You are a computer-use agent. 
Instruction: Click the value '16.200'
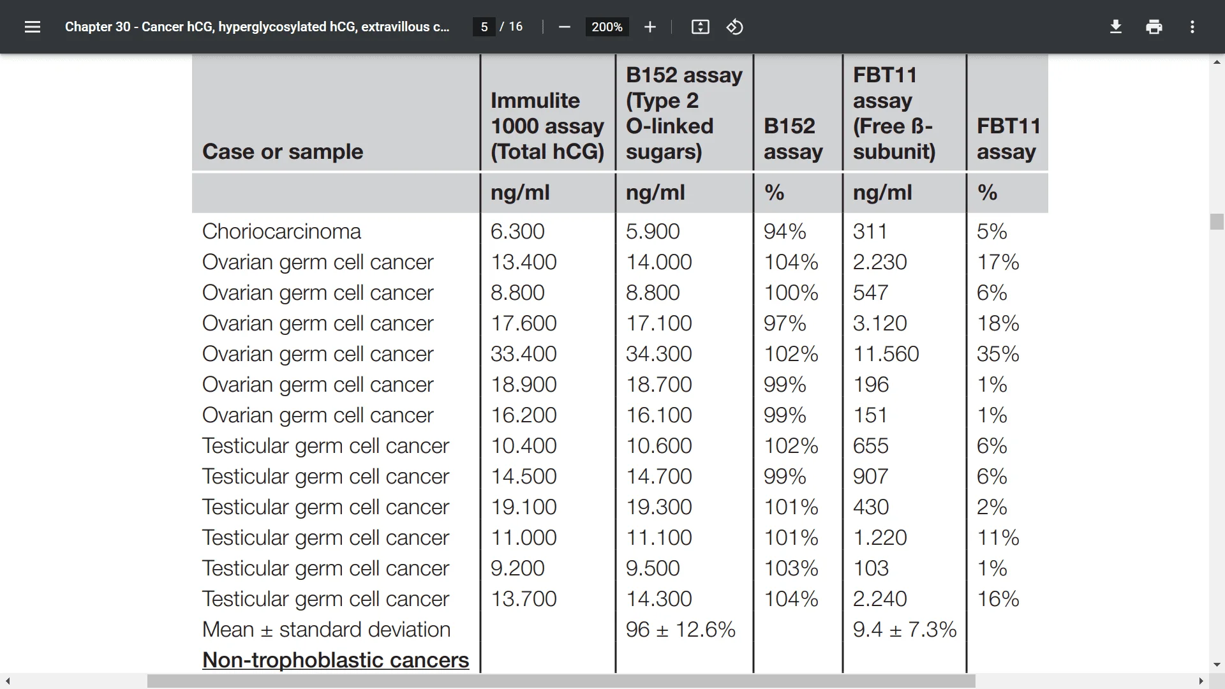(523, 415)
